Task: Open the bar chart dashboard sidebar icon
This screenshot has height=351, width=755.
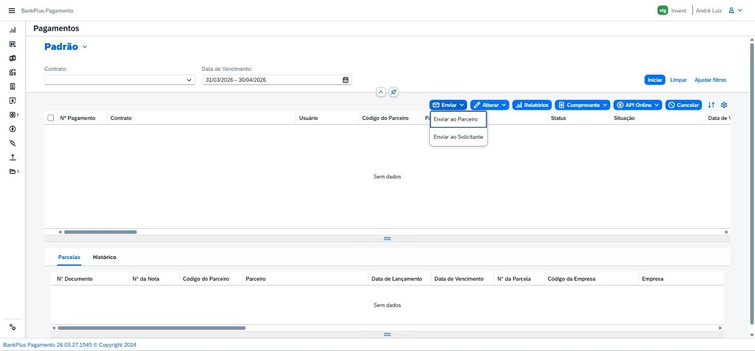Action: click(13, 30)
